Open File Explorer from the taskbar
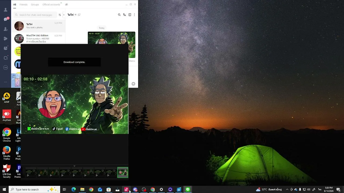Image resolution: width=344 pixels, height=193 pixels. tap(83, 190)
